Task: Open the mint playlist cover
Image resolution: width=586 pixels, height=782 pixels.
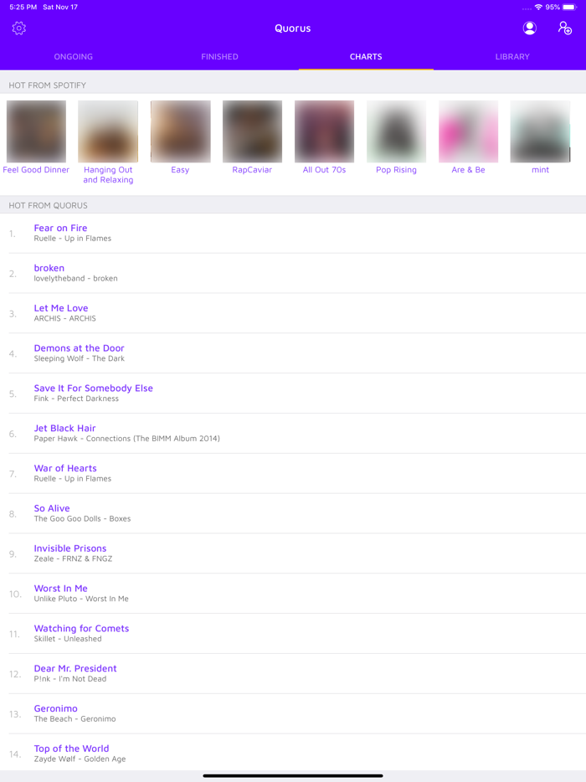Action: [x=540, y=131]
